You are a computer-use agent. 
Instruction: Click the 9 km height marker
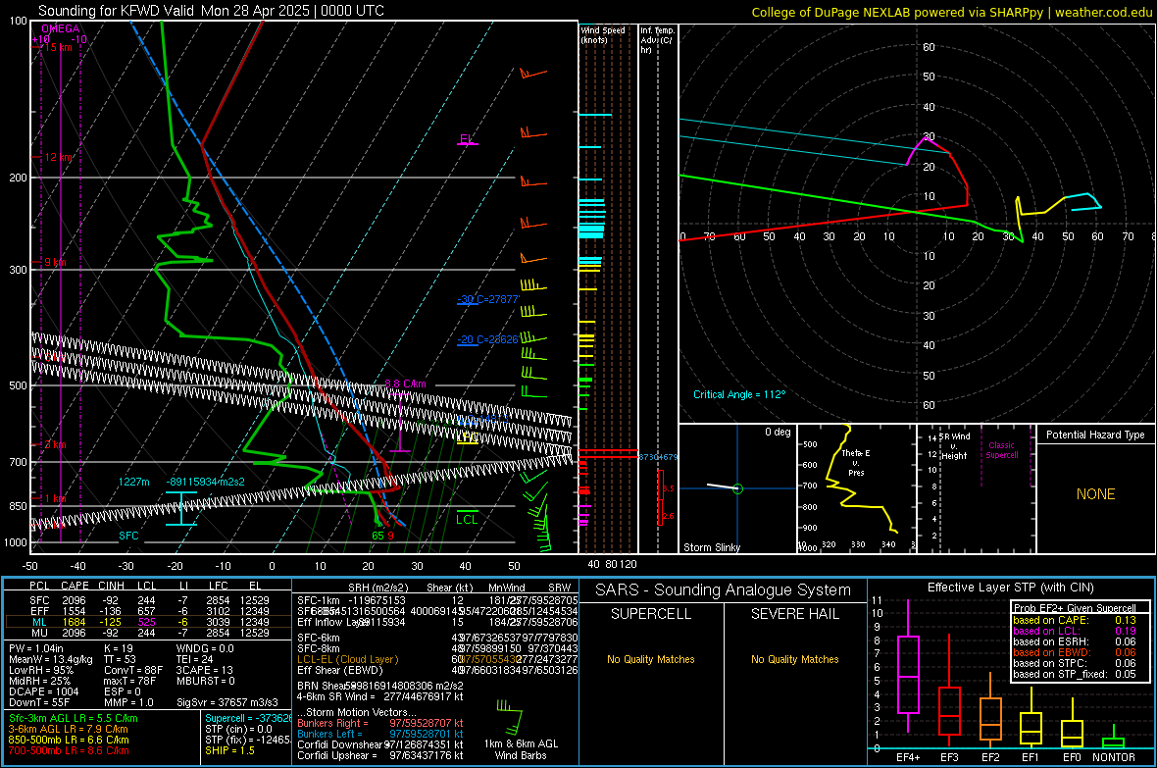pyautogui.click(x=55, y=262)
